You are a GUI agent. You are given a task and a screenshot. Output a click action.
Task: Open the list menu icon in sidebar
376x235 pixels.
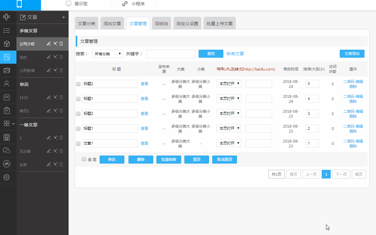coord(7,30)
